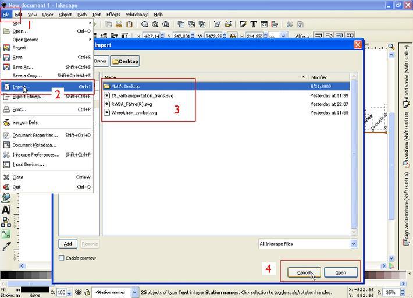Toggle Affect gradients transform button
The width and height of the screenshot is (413, 298).
point(340,36)
